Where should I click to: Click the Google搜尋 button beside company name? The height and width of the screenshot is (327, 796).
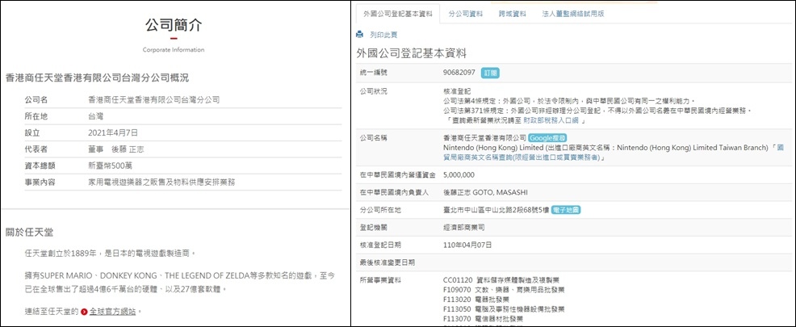549,138
